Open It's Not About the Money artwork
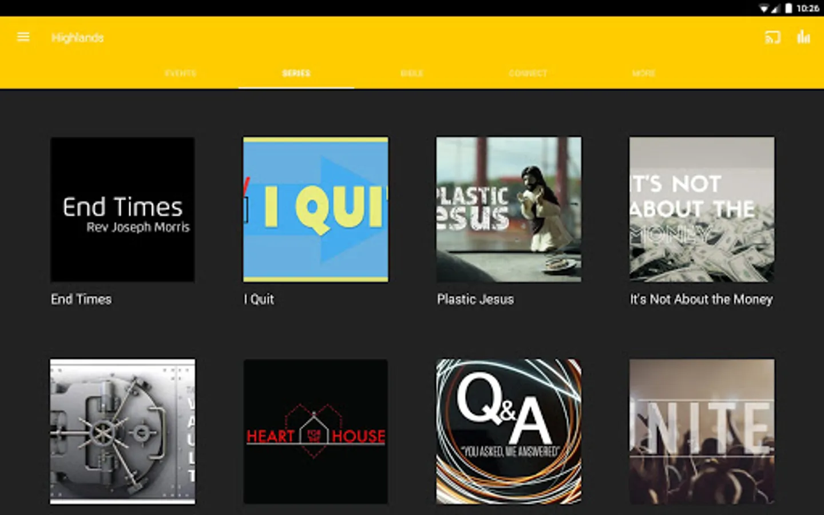This screenshot has width=824, height=515. click(x=702, y=209)
